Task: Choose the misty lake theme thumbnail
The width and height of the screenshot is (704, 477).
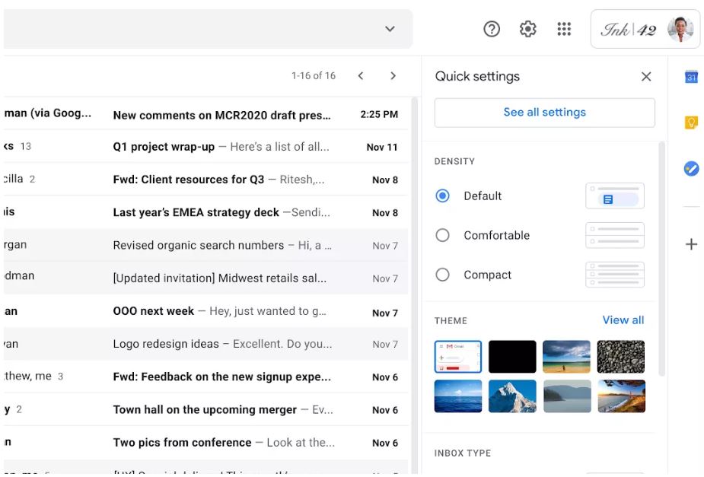Action: pos(567,396)
